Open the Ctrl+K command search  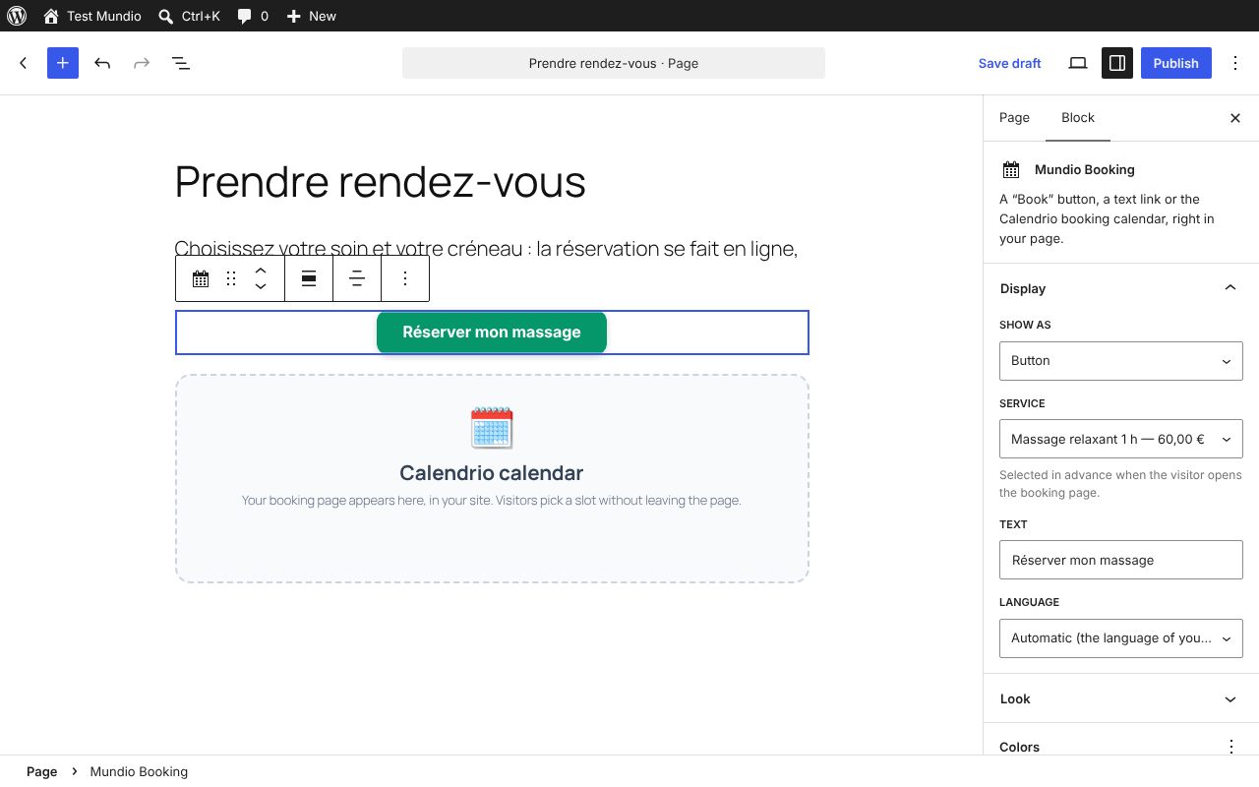[189, 16]
